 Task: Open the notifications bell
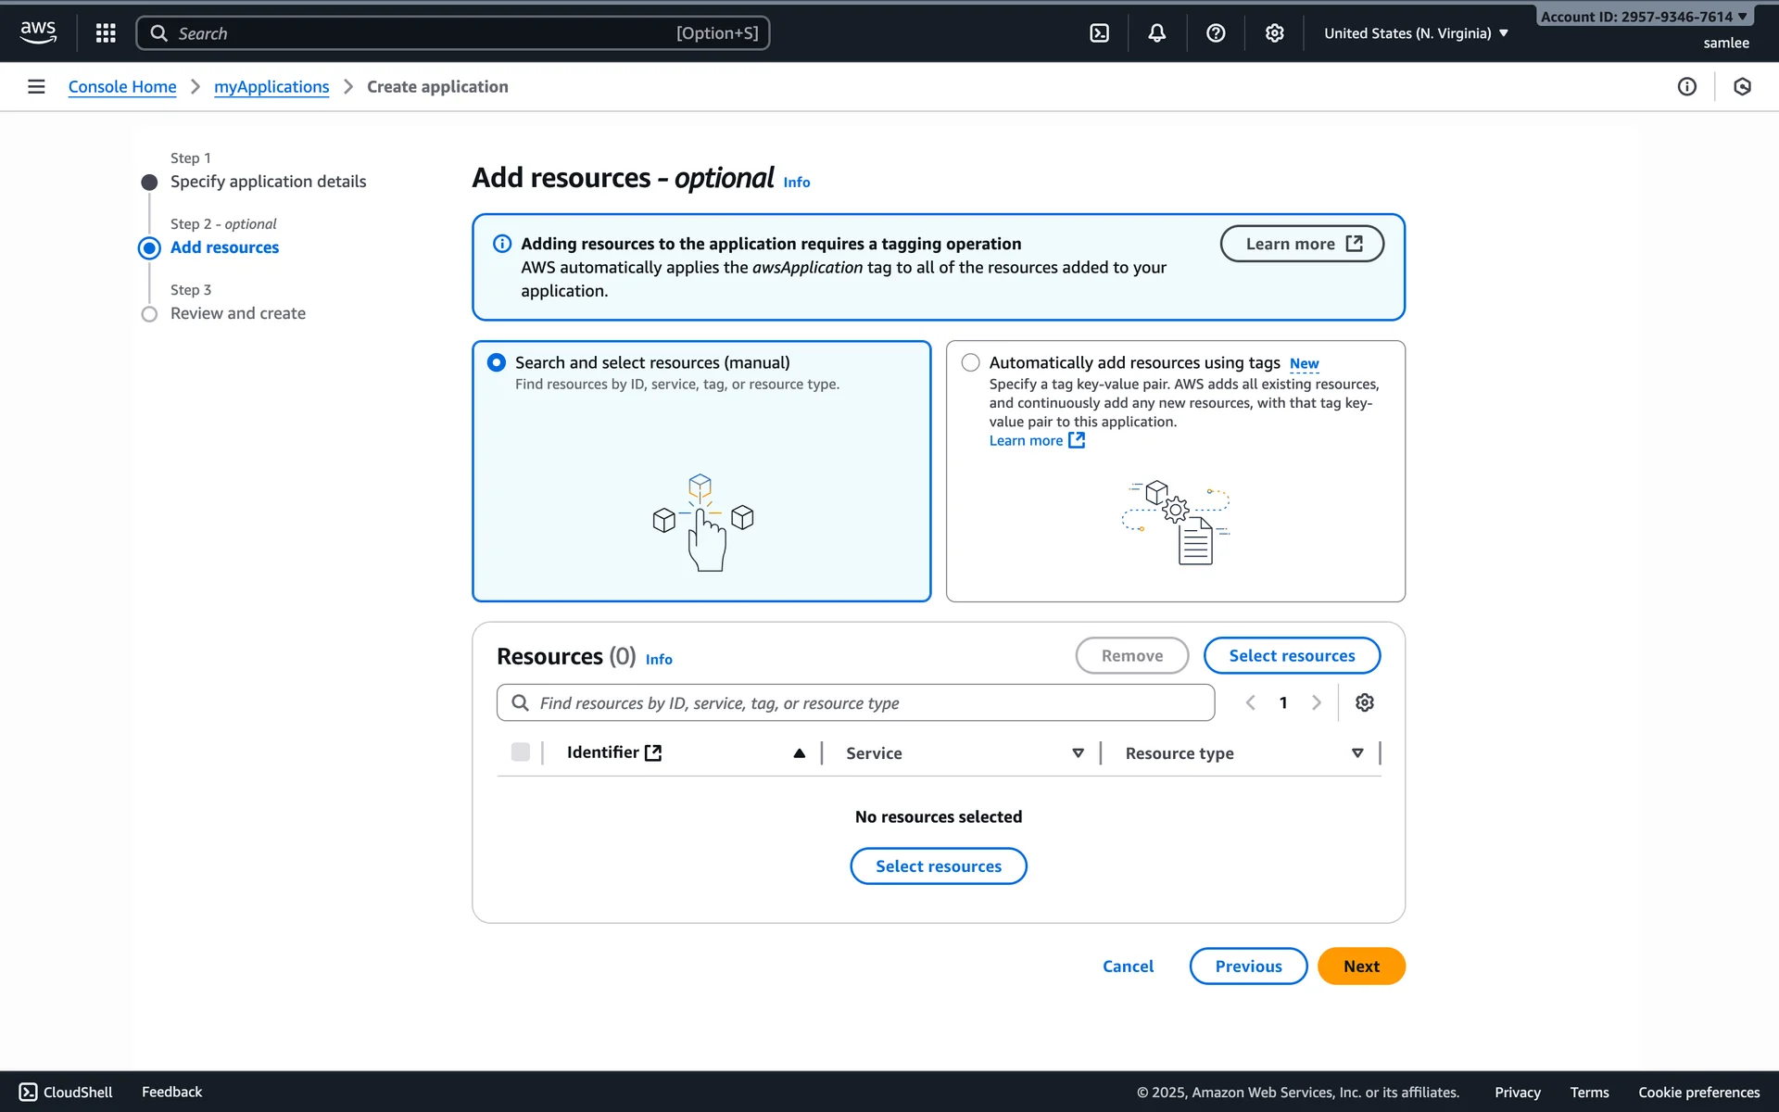(x=1157, y=33)
